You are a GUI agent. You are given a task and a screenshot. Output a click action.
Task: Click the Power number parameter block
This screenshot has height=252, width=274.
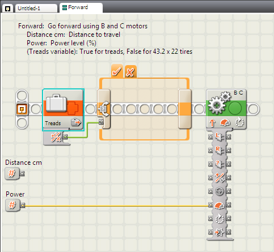point(12,205)
